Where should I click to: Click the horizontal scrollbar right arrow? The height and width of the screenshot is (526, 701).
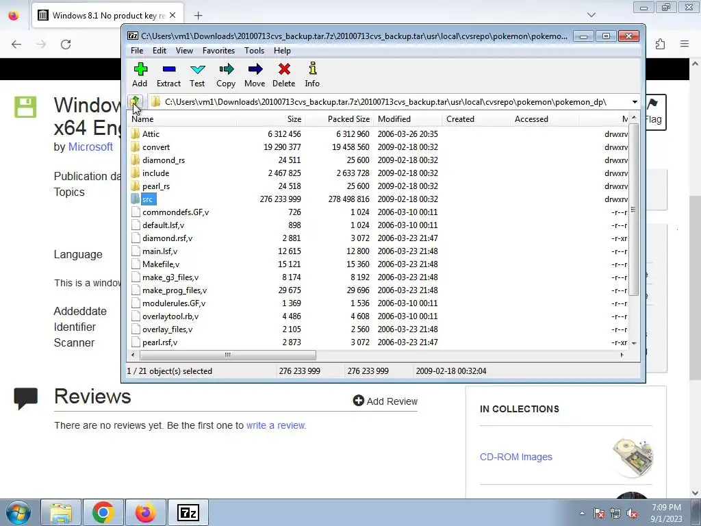tap(622, 355)
